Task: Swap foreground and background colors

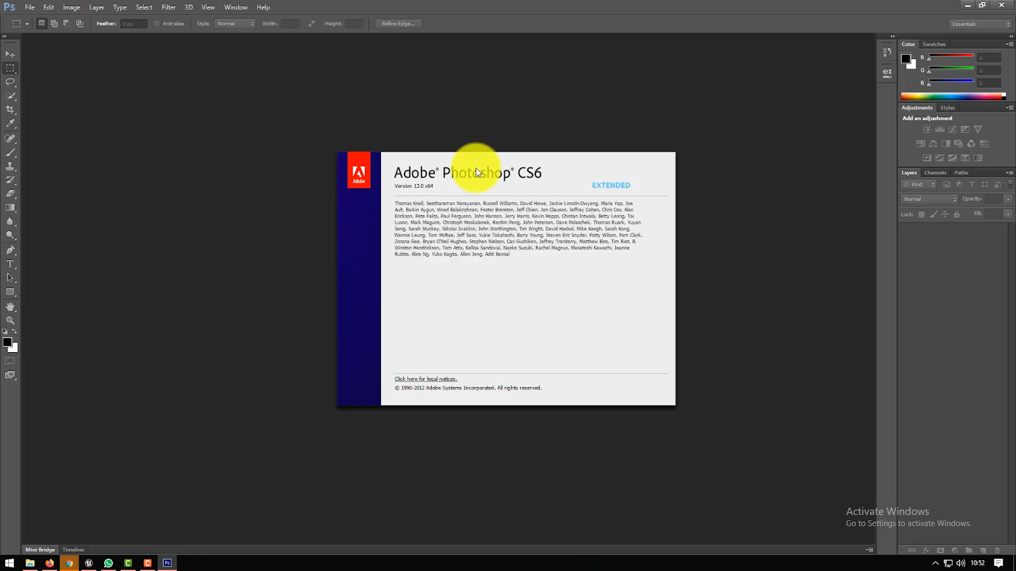Action: tap(15, 331)
